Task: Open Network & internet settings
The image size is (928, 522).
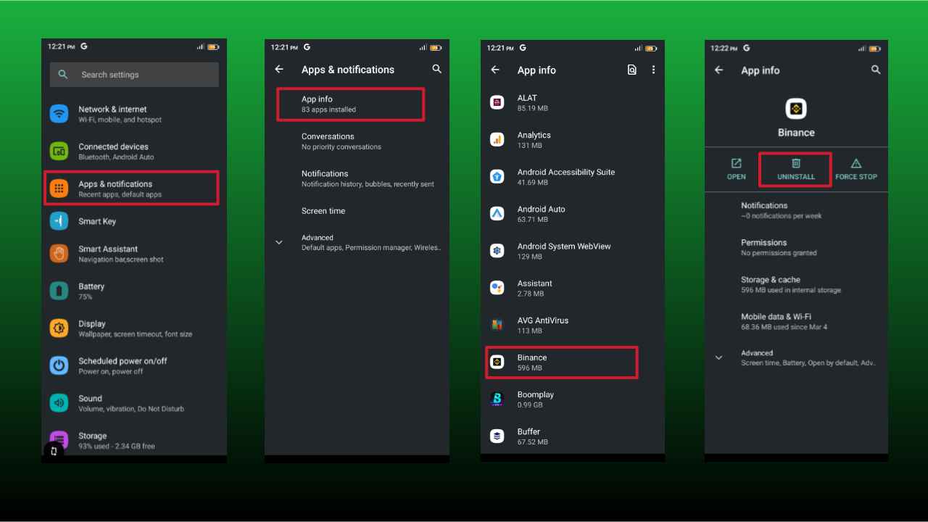Action: click(134, 114)
